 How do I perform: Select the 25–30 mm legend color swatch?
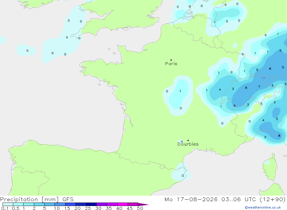pyautogui.click(x=91, y=204)
